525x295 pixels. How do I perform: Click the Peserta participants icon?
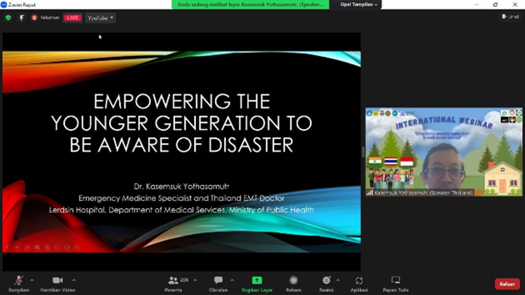(173, 281)
